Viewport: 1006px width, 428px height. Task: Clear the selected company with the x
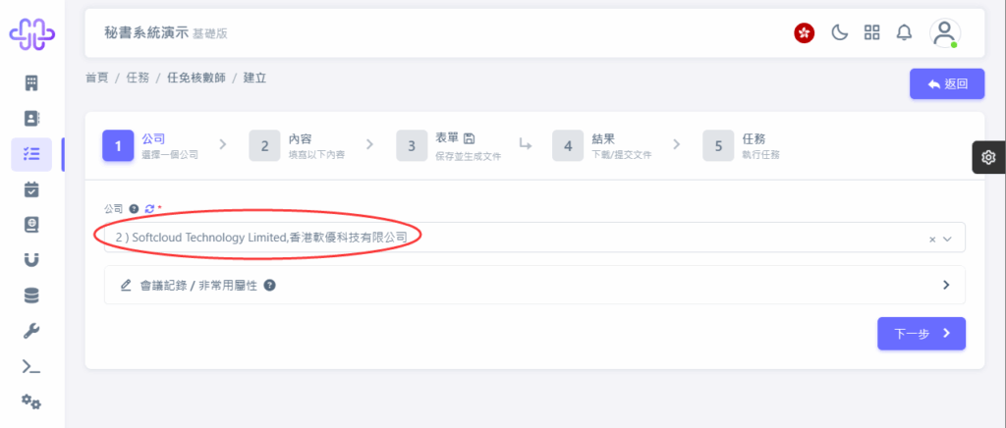point(932,239)
